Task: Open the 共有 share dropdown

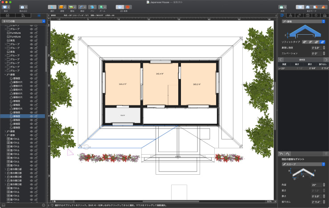Action: pyautogui.click(x=282, y=7)
